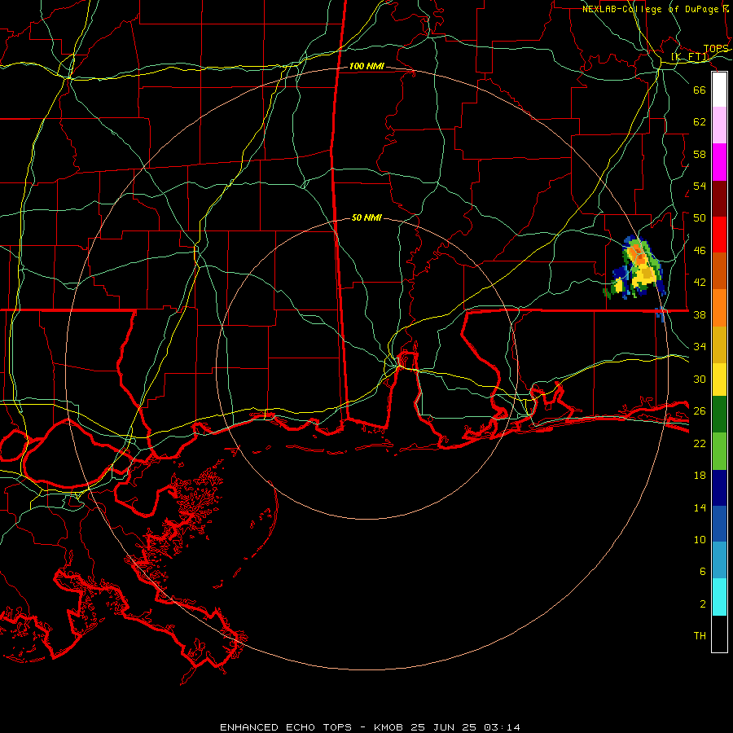Click the '46' legend value
This screenshot has height=733, width=733.
point(700,251)
